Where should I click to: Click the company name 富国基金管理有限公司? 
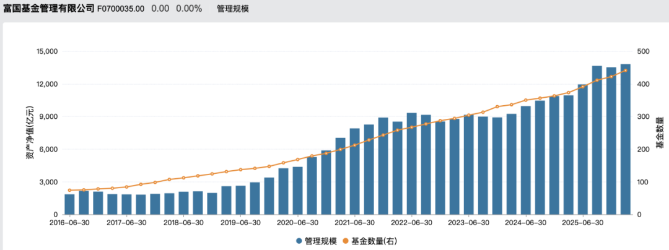click(48, 9)
